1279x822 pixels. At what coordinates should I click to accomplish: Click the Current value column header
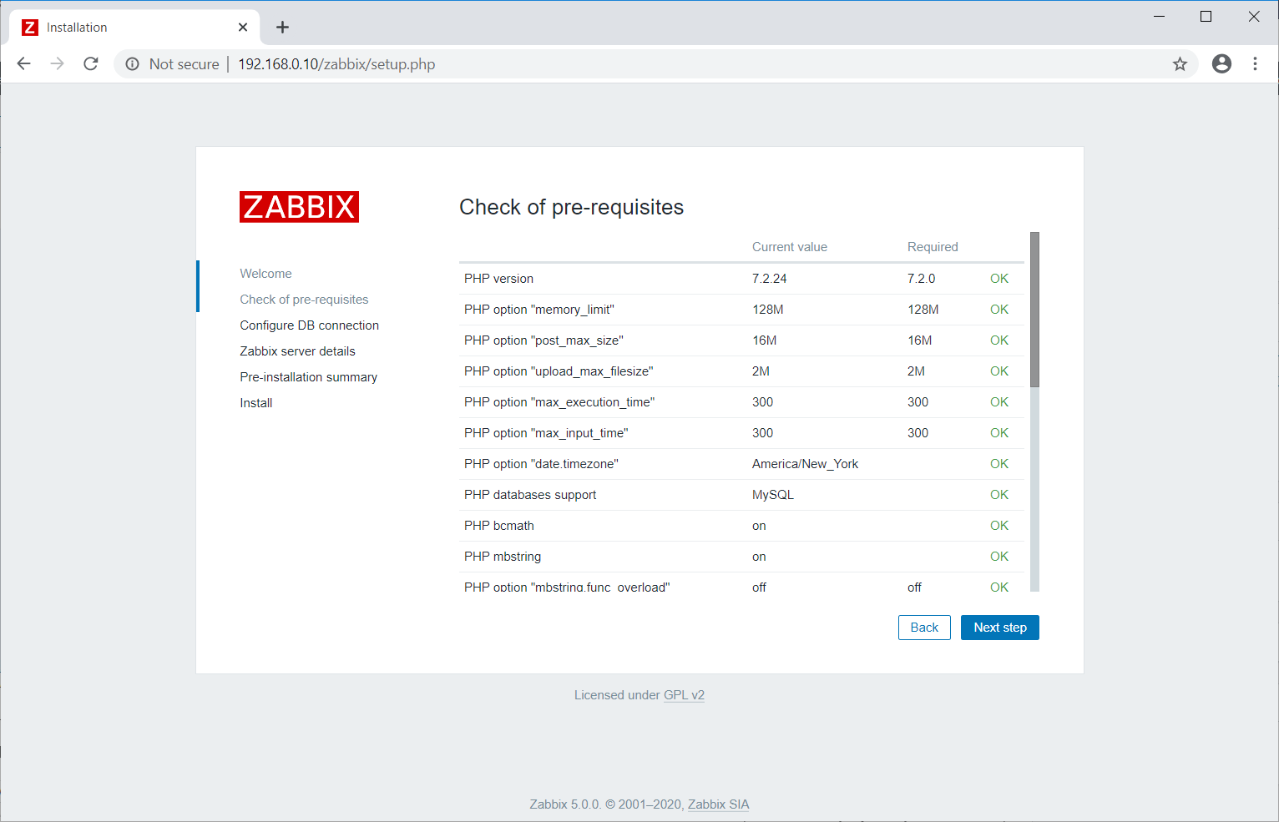(x=790, y=247)
